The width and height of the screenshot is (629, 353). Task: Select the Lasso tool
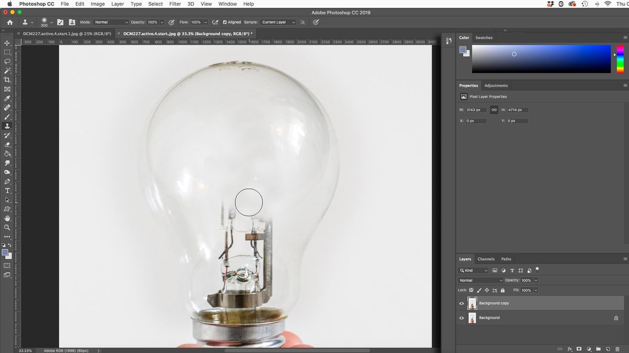(7, 62)
